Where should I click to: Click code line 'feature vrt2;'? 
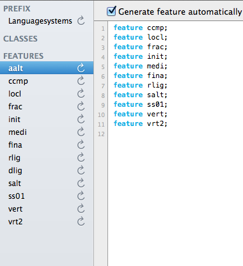click(x=141, y=123)
